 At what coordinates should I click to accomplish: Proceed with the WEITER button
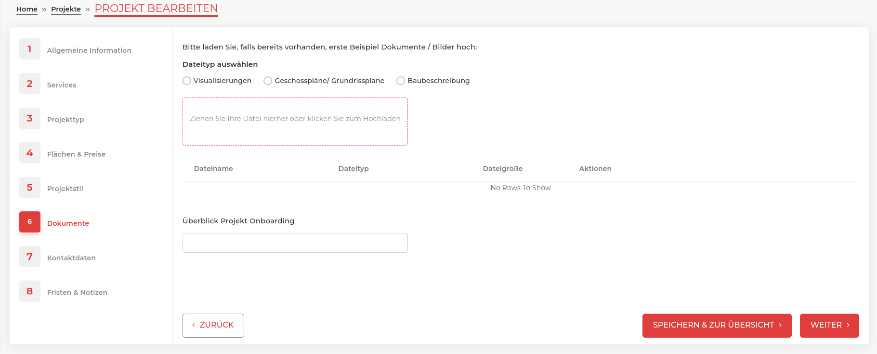coord(829,325)
